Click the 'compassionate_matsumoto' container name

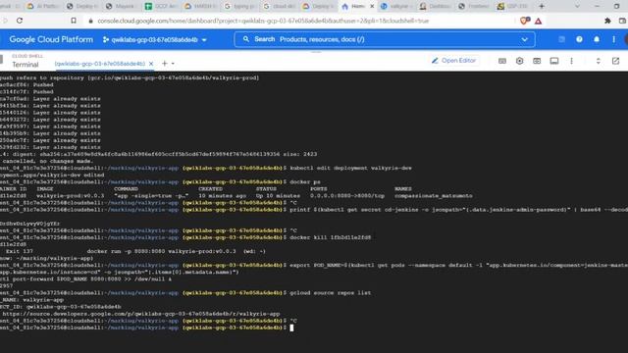433,196
